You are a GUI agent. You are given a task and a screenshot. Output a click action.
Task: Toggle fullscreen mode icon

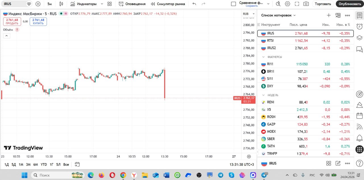click(x=297, y=4)
